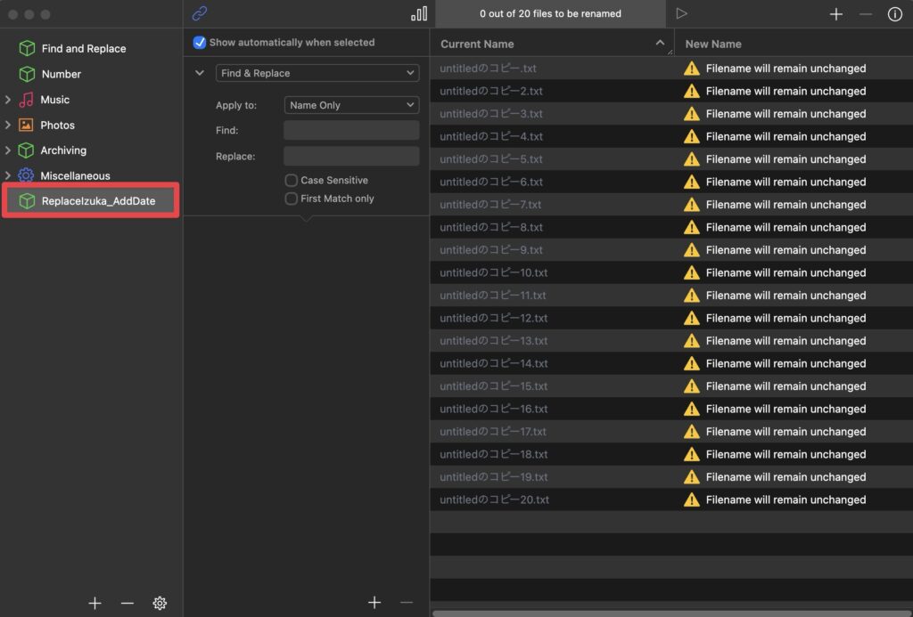Viewport: 913px width, 617px height.
Task: Open the gear settings icon in sidebar
Action: pos(160,603)
